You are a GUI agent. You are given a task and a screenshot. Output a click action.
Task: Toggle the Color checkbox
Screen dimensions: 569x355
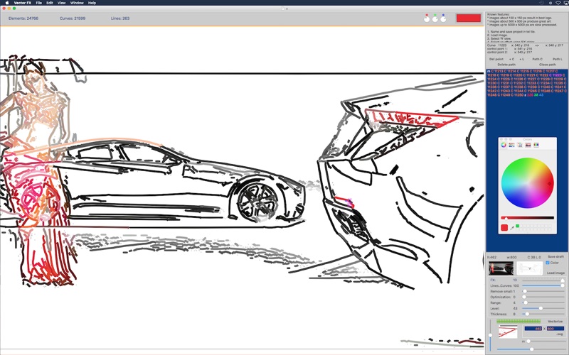547,263
